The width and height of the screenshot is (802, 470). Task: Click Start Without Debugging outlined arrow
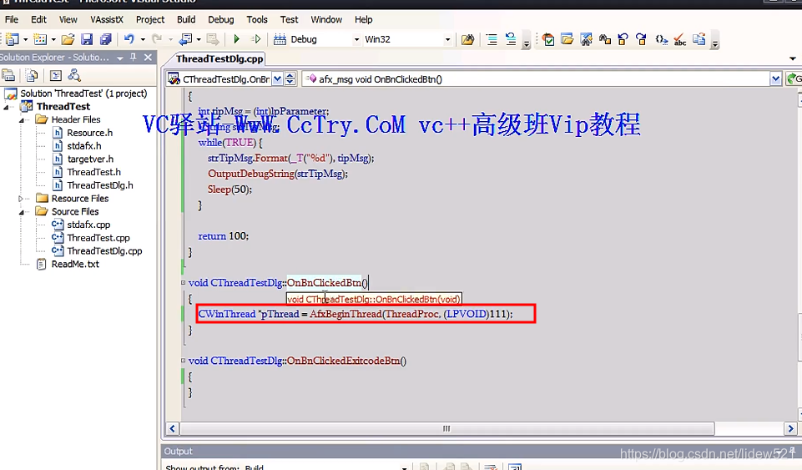(x=256, y=39)
